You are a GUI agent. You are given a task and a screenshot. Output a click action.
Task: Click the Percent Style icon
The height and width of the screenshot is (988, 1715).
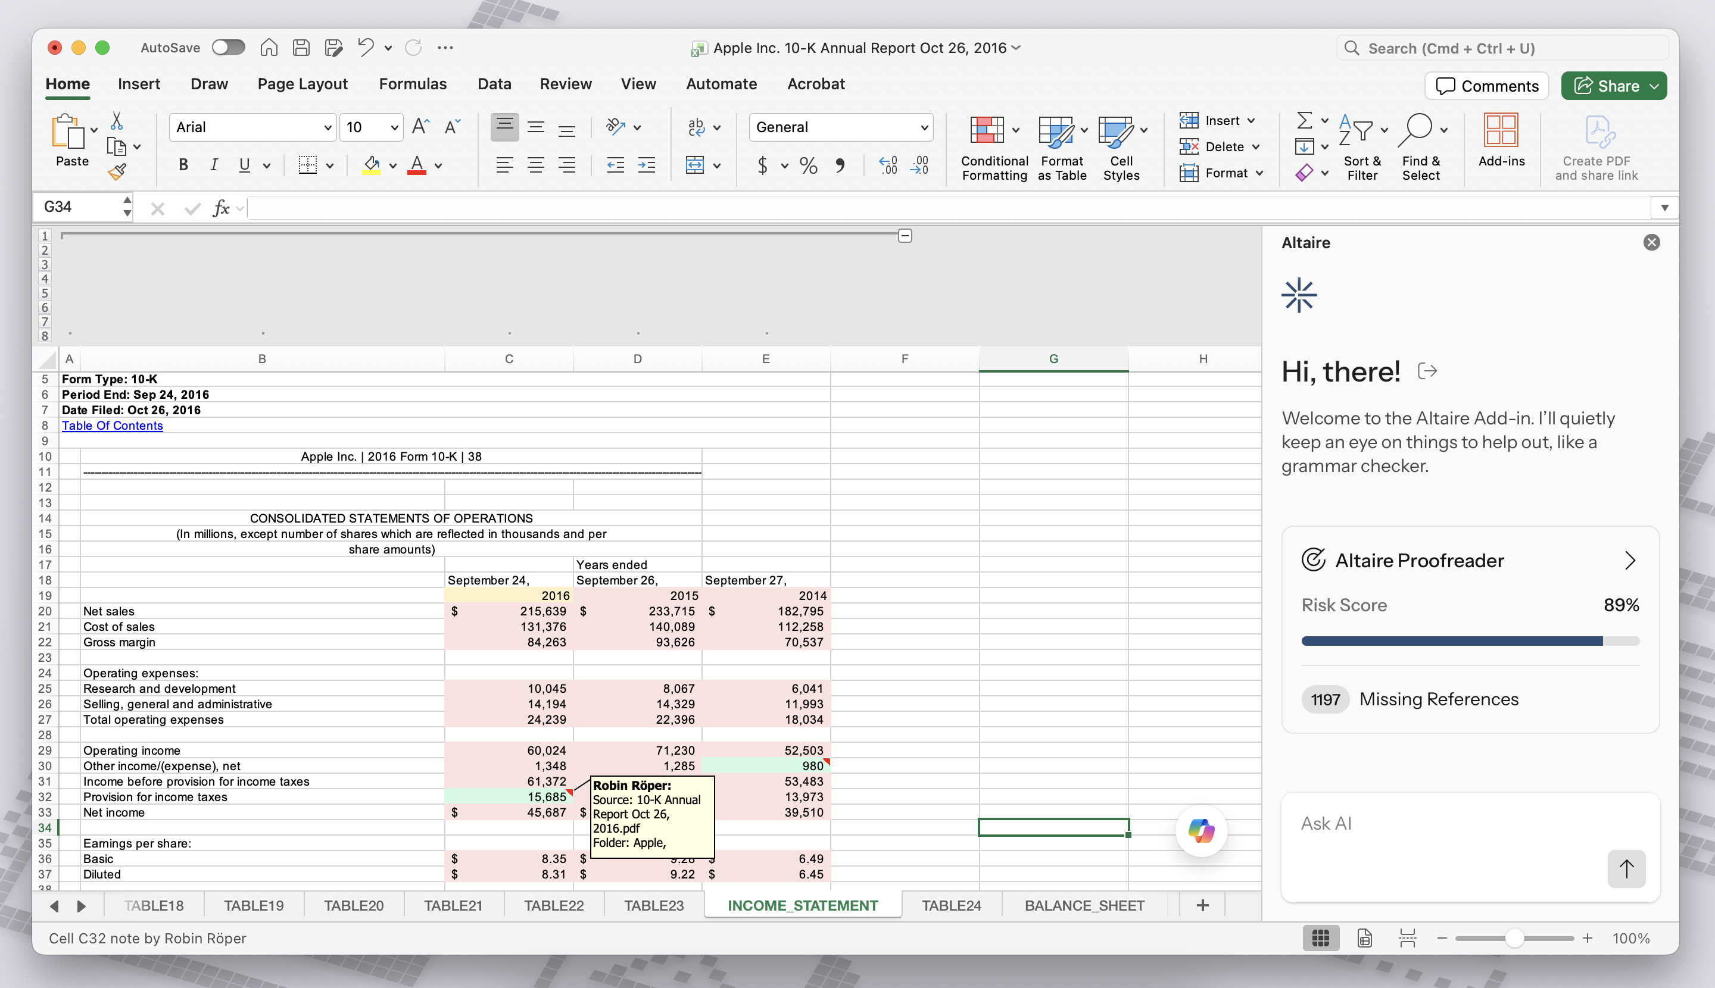[x=808, y=165]
